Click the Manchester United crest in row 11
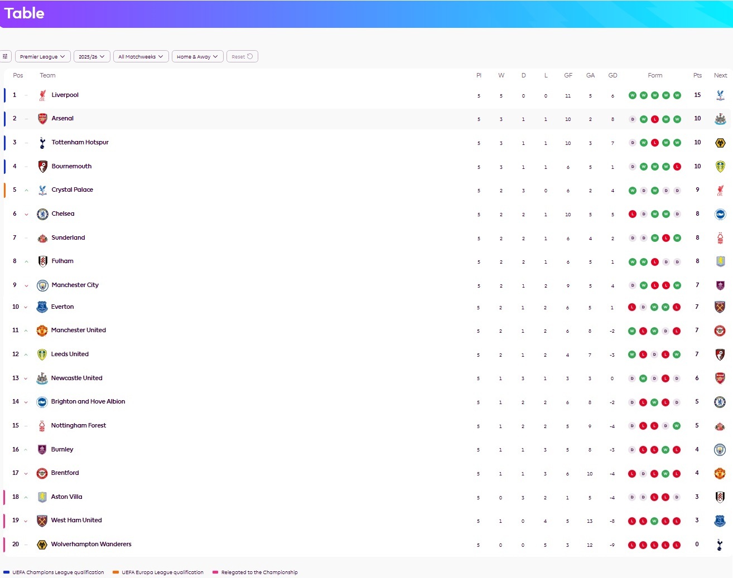 pos(42,331)
